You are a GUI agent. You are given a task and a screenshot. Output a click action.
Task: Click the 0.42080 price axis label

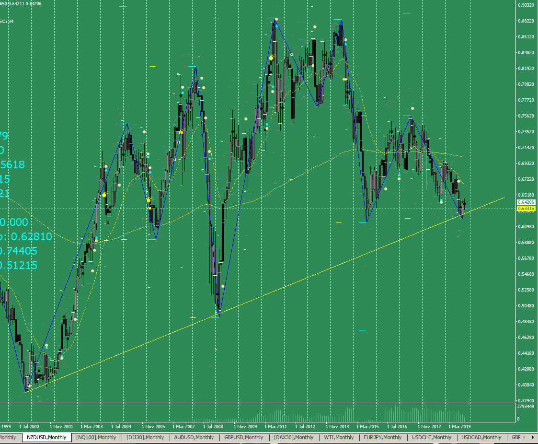pyautogui.click(x=526, y=369)
